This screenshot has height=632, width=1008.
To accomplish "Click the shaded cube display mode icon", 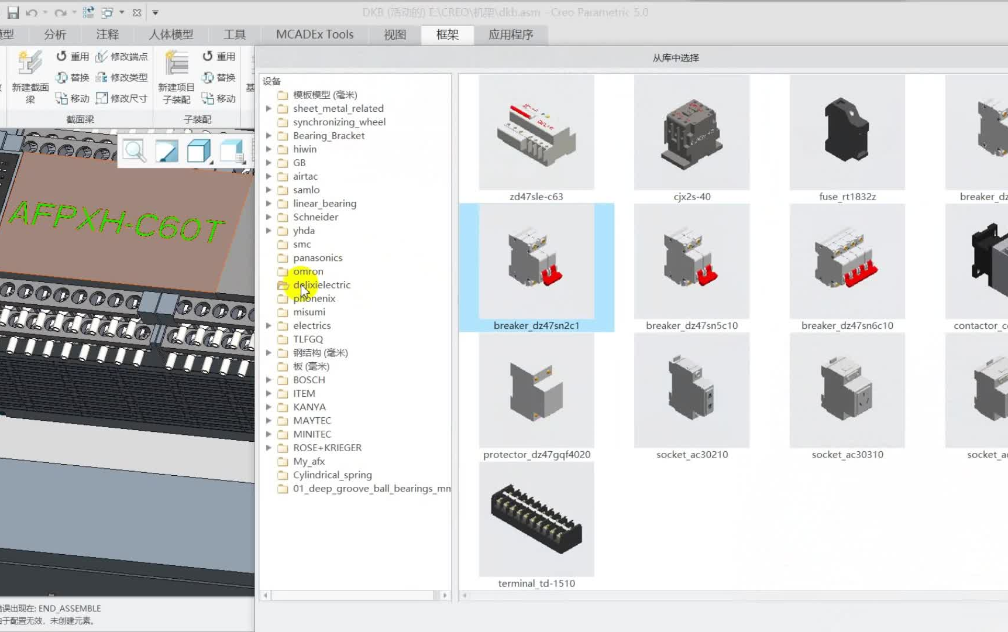I will (198, 150).
